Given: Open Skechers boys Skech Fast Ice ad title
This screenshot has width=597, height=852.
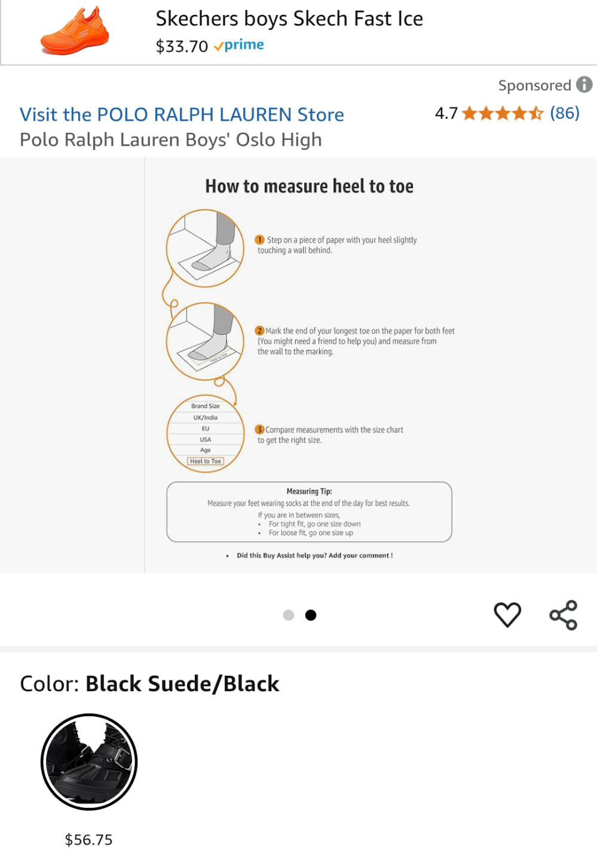Looking at the screenshot, I should [x=289, y=19].
